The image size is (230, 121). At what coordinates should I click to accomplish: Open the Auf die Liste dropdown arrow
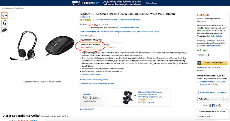(x=226, y=99)
